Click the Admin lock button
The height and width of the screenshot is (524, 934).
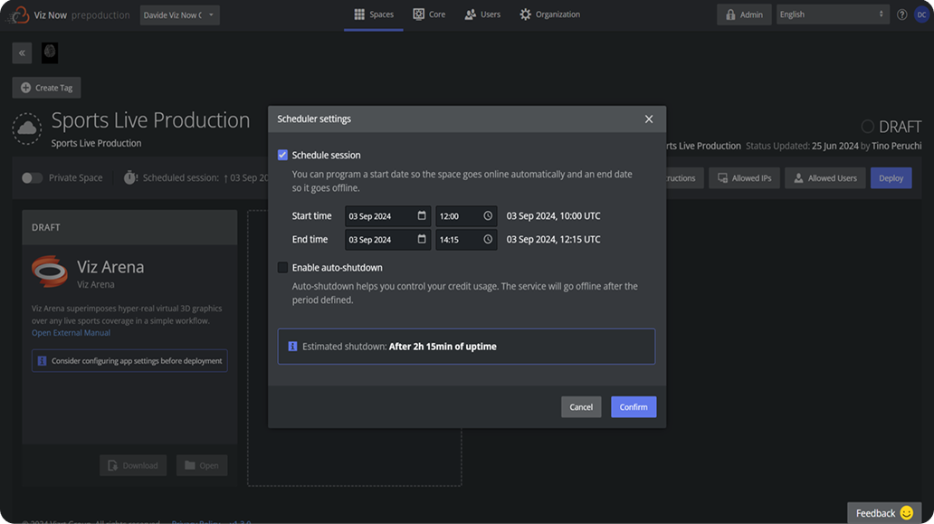[744, 14]
